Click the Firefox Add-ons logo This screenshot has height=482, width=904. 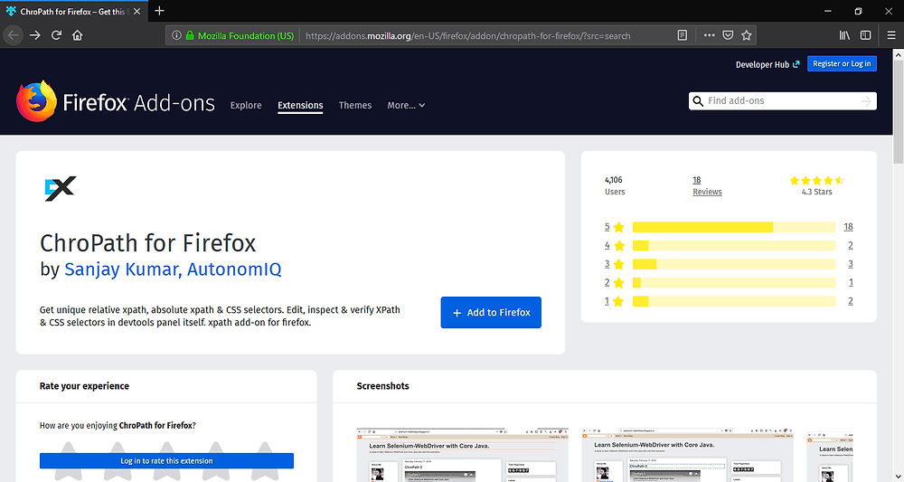click(x=116, y=102)
